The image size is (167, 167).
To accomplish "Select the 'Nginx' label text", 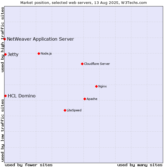I will [x=102, y=86].
